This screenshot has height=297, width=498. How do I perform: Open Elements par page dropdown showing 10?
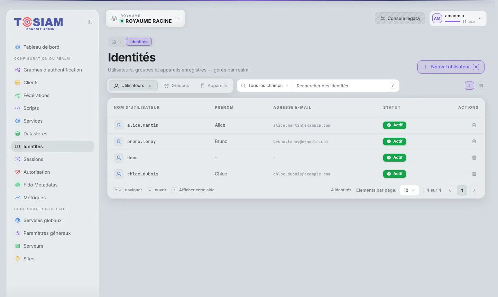pyautogui.click(x=409, y=190)
